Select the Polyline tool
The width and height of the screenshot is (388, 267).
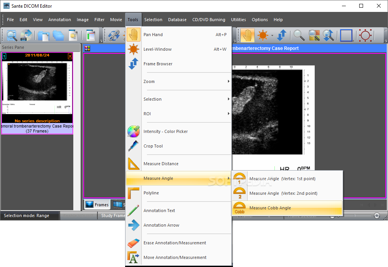[x=179, y=193]
